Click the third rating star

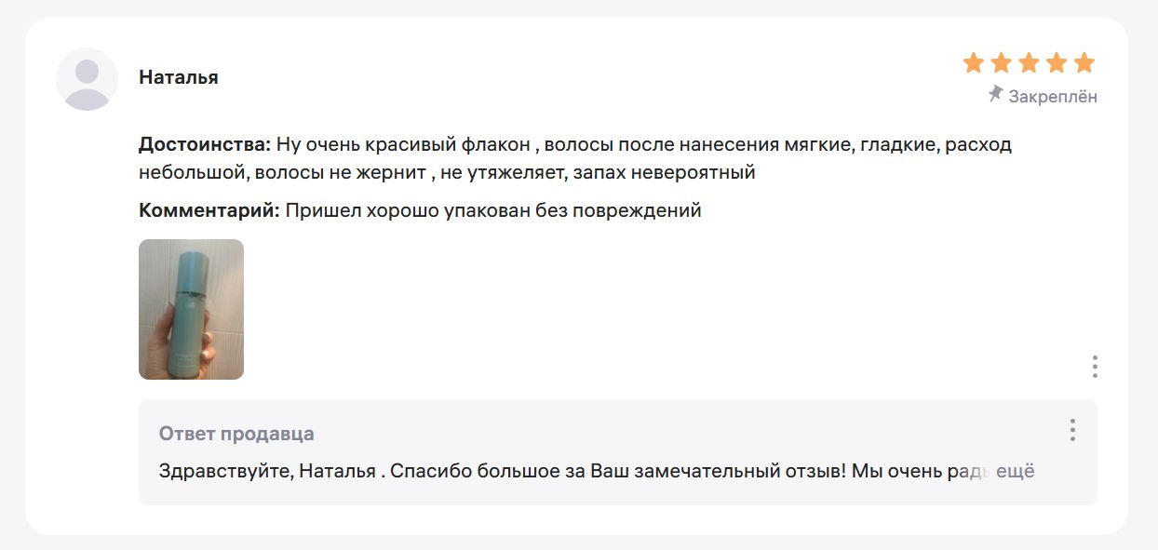1029,63
